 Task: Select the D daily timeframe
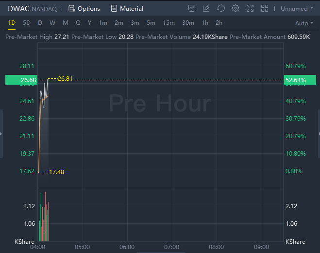40,23
